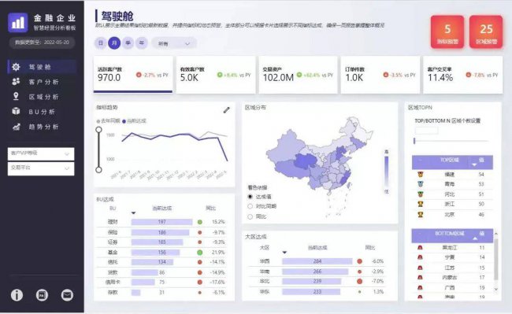
Task: Click the 华东 row bar showing 233
Action: click(311, 291)
